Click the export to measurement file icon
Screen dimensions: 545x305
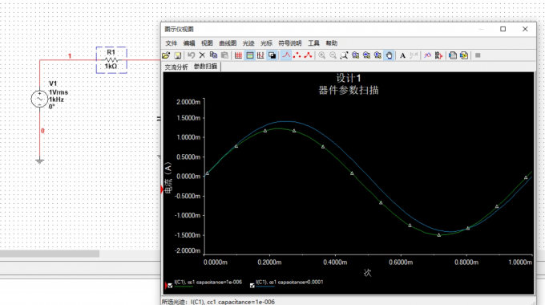click(x=464, y=55)
